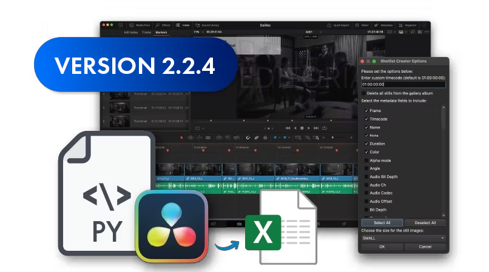
Task: Open the Media Pool panel
Action: pyautogui.click(x=140, y=25)
